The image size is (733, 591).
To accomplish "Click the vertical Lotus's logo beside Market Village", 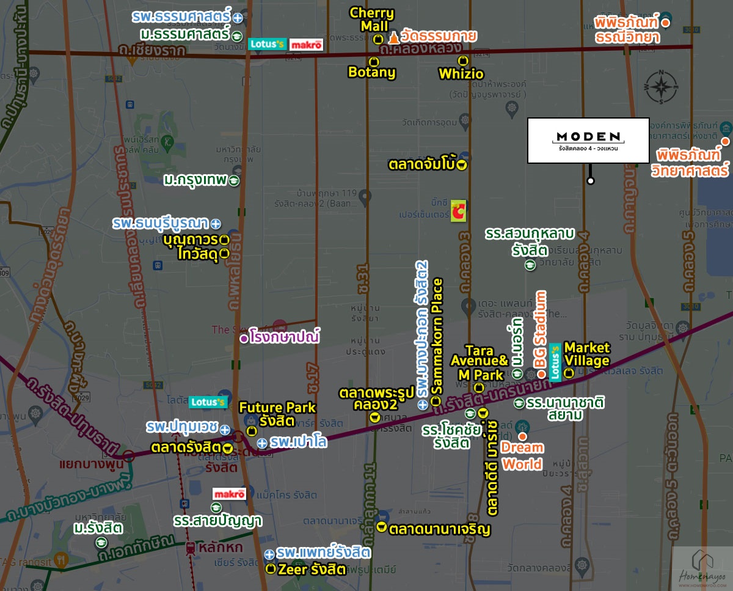I will pyautogui.click(x=556, y=363).
